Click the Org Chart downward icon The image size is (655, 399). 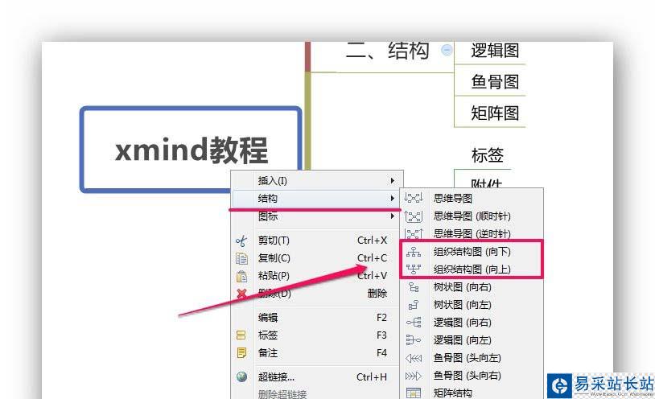[x=414, y=252]
